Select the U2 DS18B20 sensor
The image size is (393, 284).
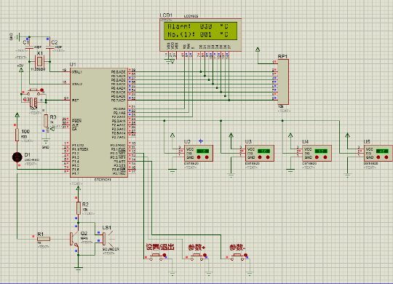point(199,154)
